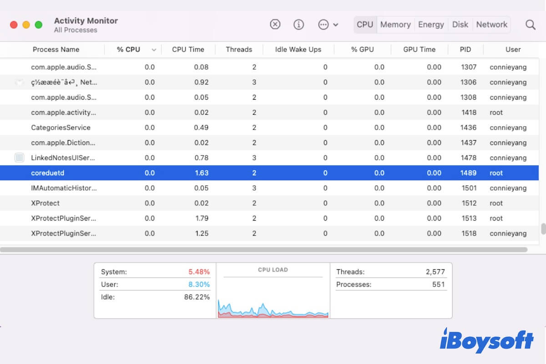The width and height of the screenshot is (546, 364).
Task: Select LinkedNotesUISer... process name
Action: 64,158
